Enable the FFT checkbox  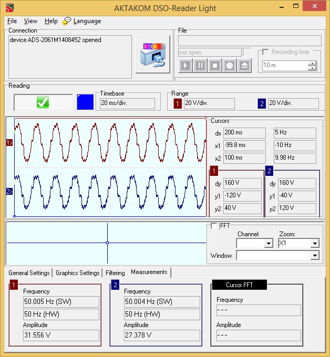tap(214, 226)
